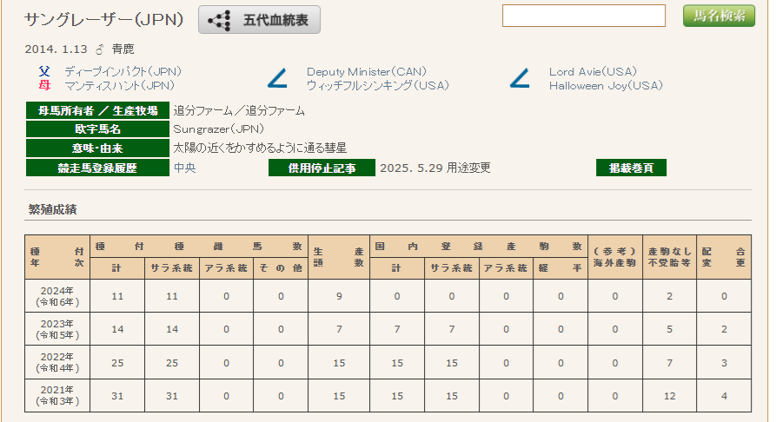The height and width of the screenshot is (422, 776).
Task: Select the 2024年 row year cell
Action: coord(57,296)
